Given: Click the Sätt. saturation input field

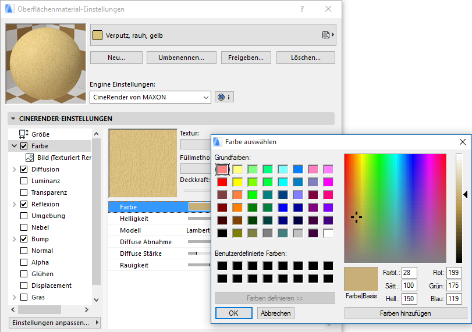Looking at the screenshot, I should pos(409,285).
